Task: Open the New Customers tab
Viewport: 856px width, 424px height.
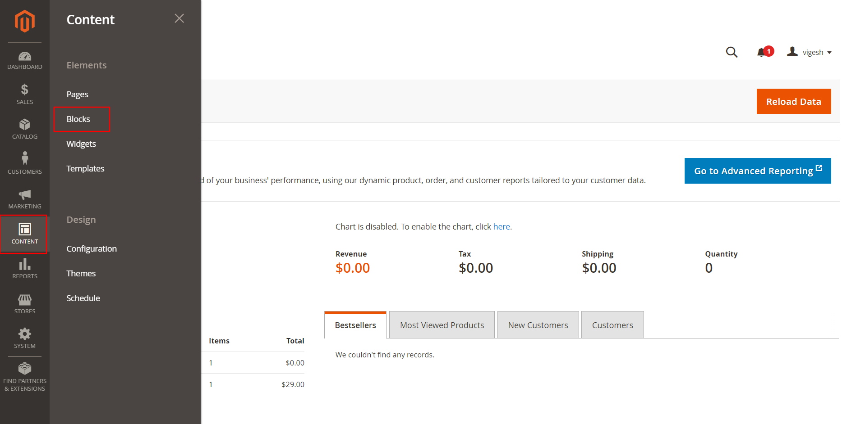Action: click(x=538, y=325)
